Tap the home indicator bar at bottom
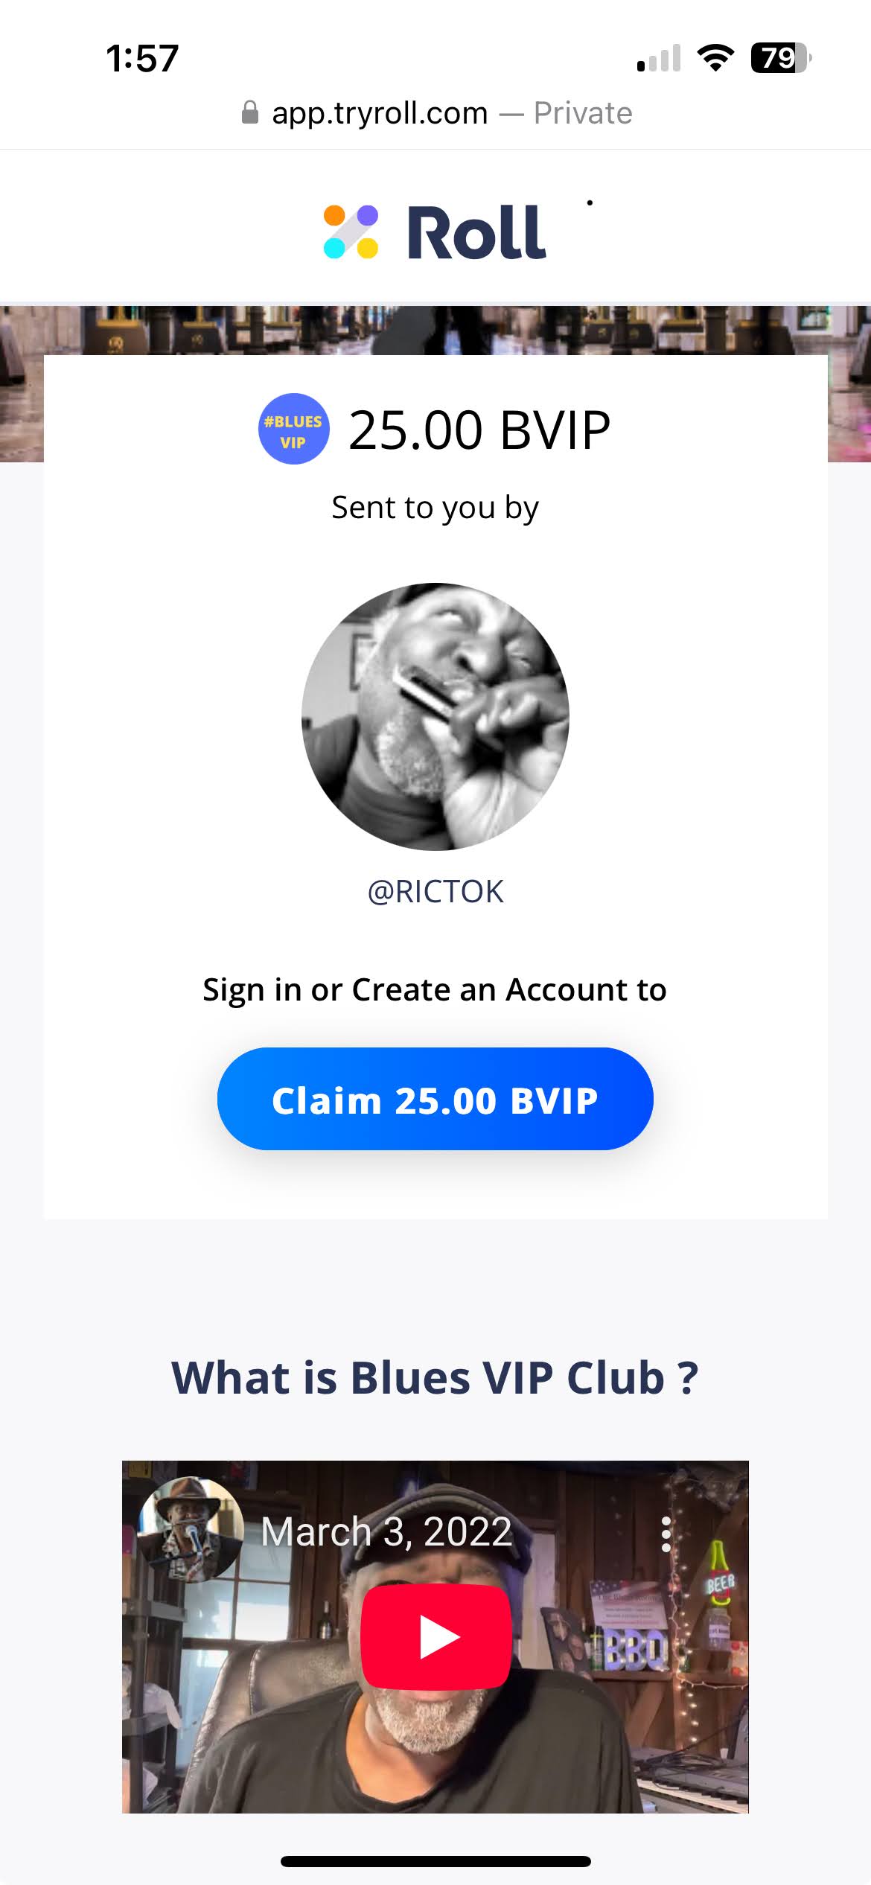Viewport: 871px width, 1885px height. coord(435,1861)
